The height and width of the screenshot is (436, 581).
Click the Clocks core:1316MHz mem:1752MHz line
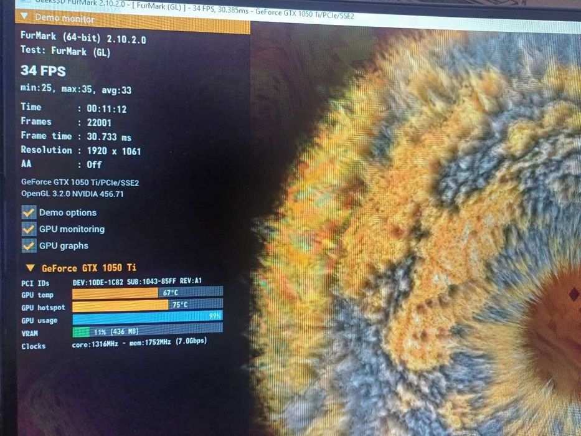coord(139,343)
